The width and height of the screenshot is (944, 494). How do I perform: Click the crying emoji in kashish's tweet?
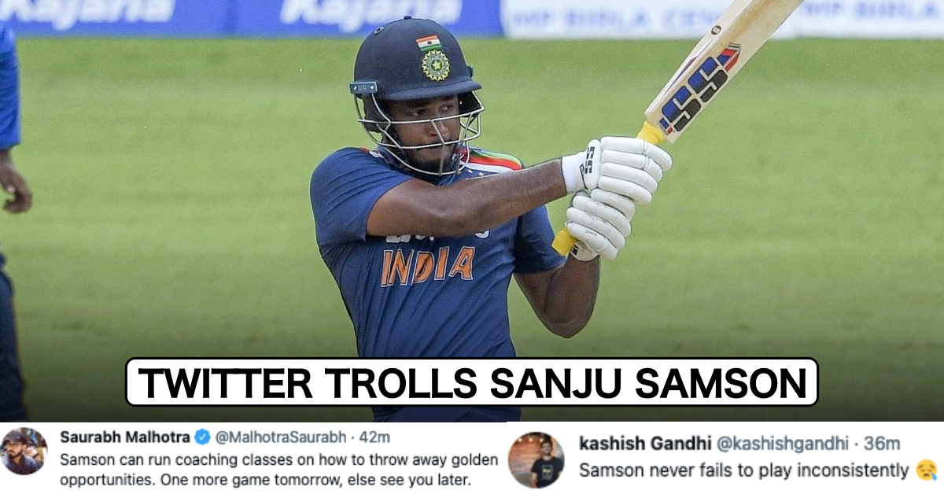click(x=927, y=471)
